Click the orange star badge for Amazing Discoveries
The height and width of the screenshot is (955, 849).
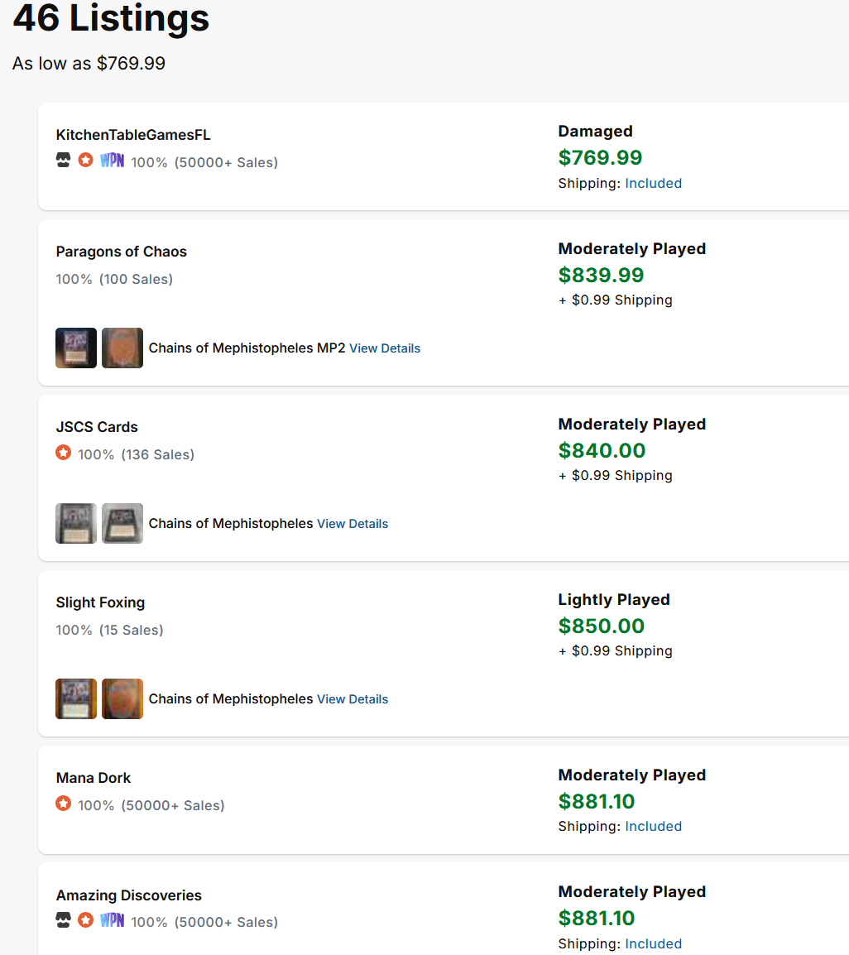(x=86, y=920)
